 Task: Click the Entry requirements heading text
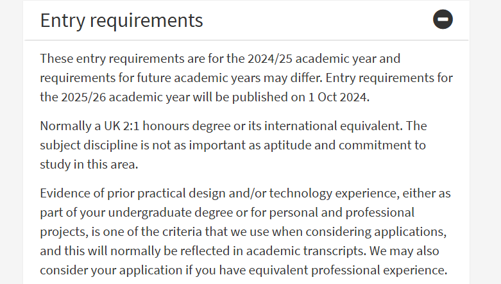(121, 21)
